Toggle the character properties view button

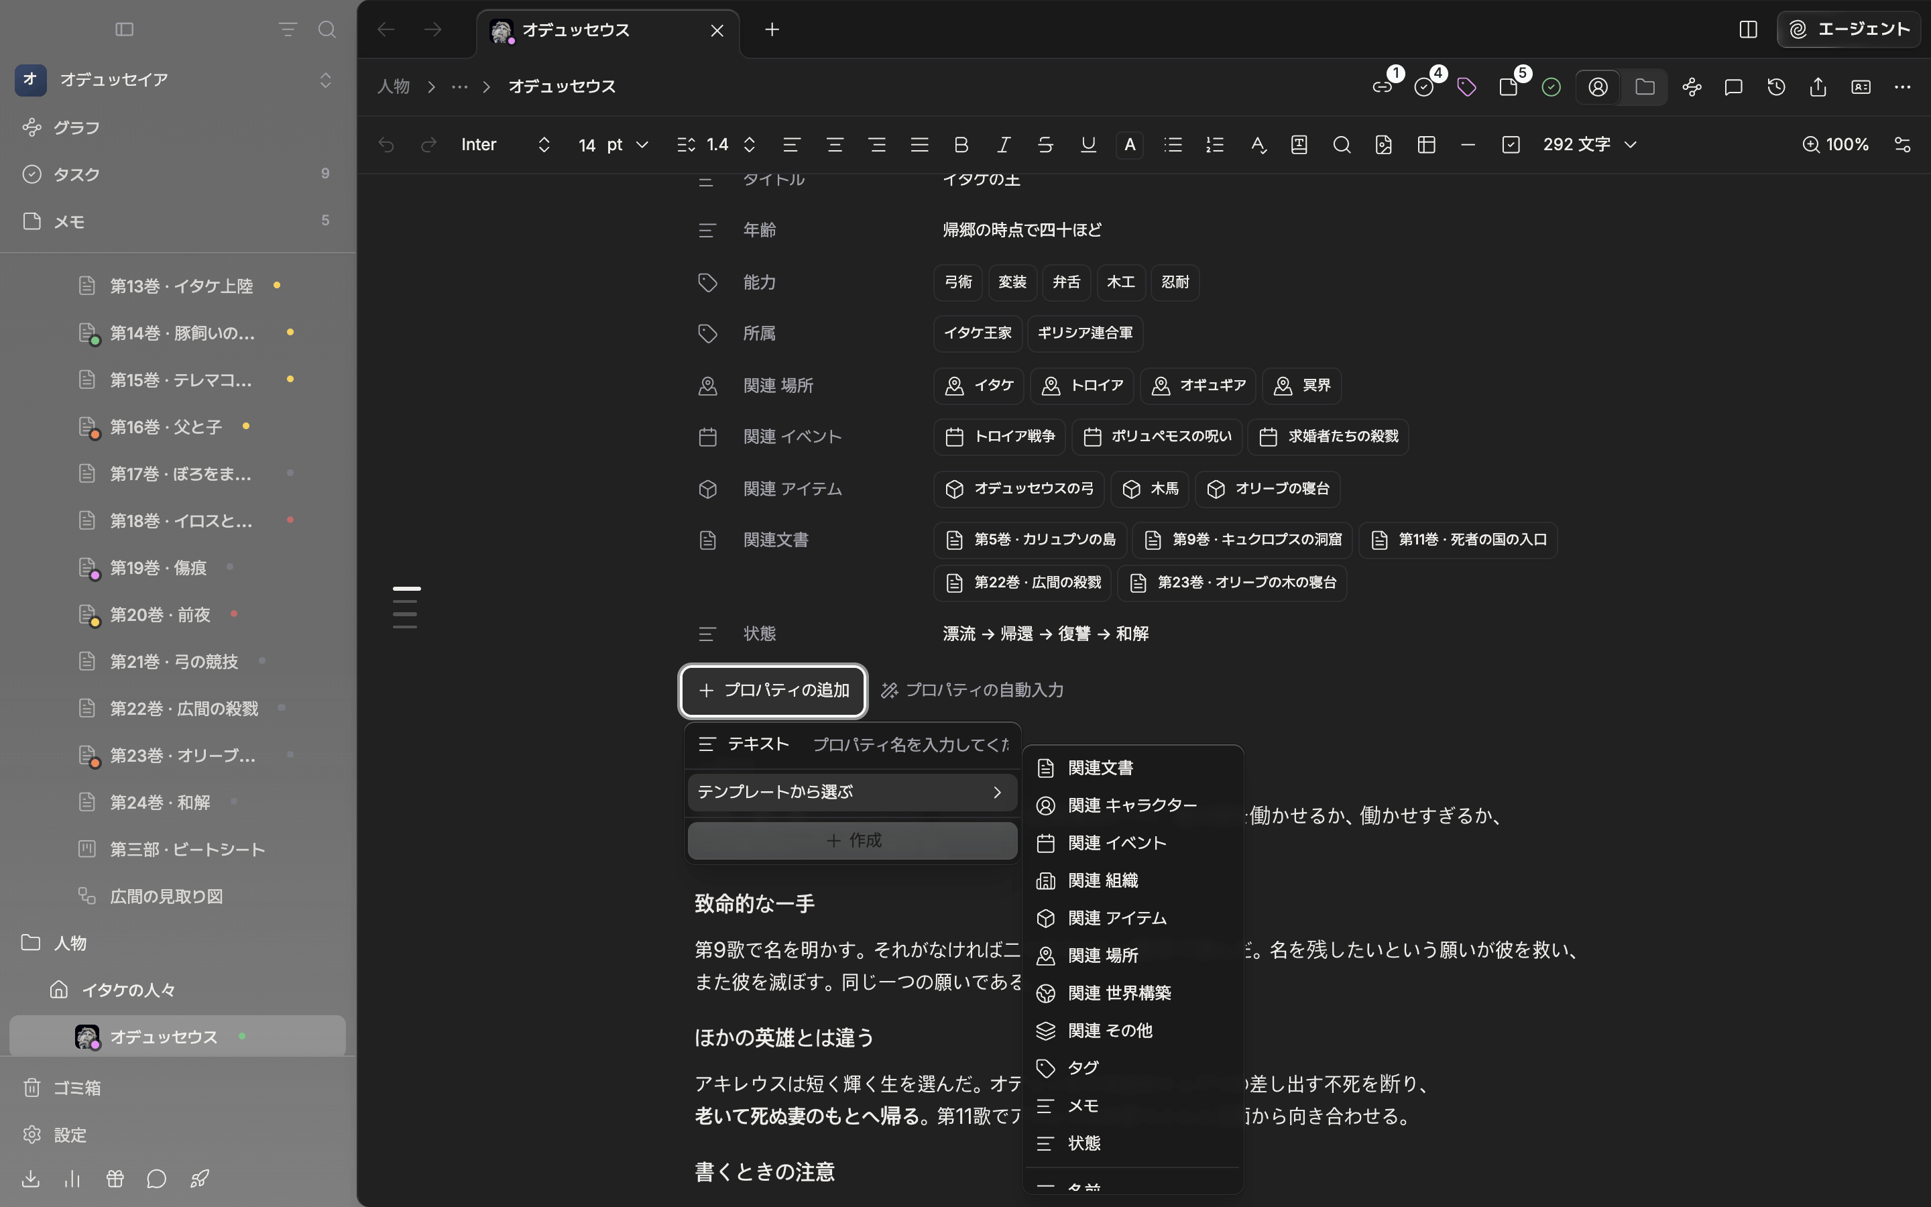click(x=1598, y=87)
